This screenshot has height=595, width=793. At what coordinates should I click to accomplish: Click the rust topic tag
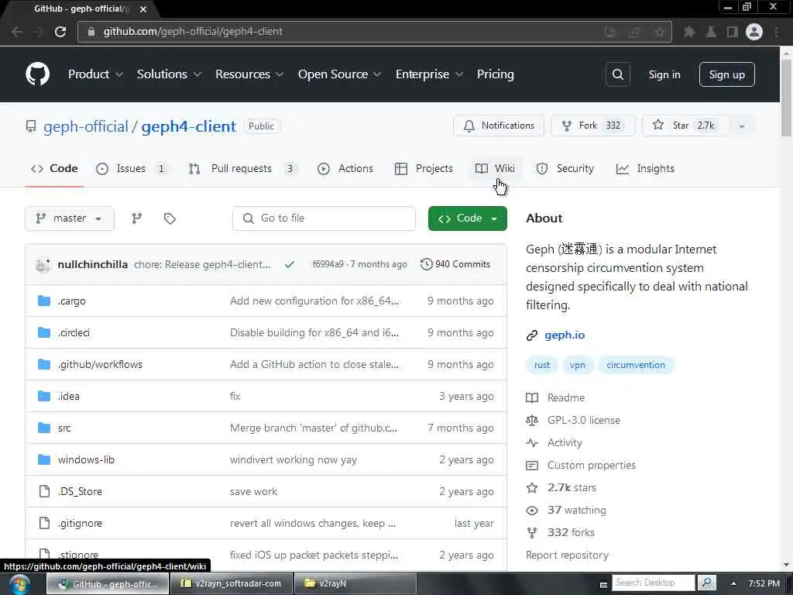(541, 365)
